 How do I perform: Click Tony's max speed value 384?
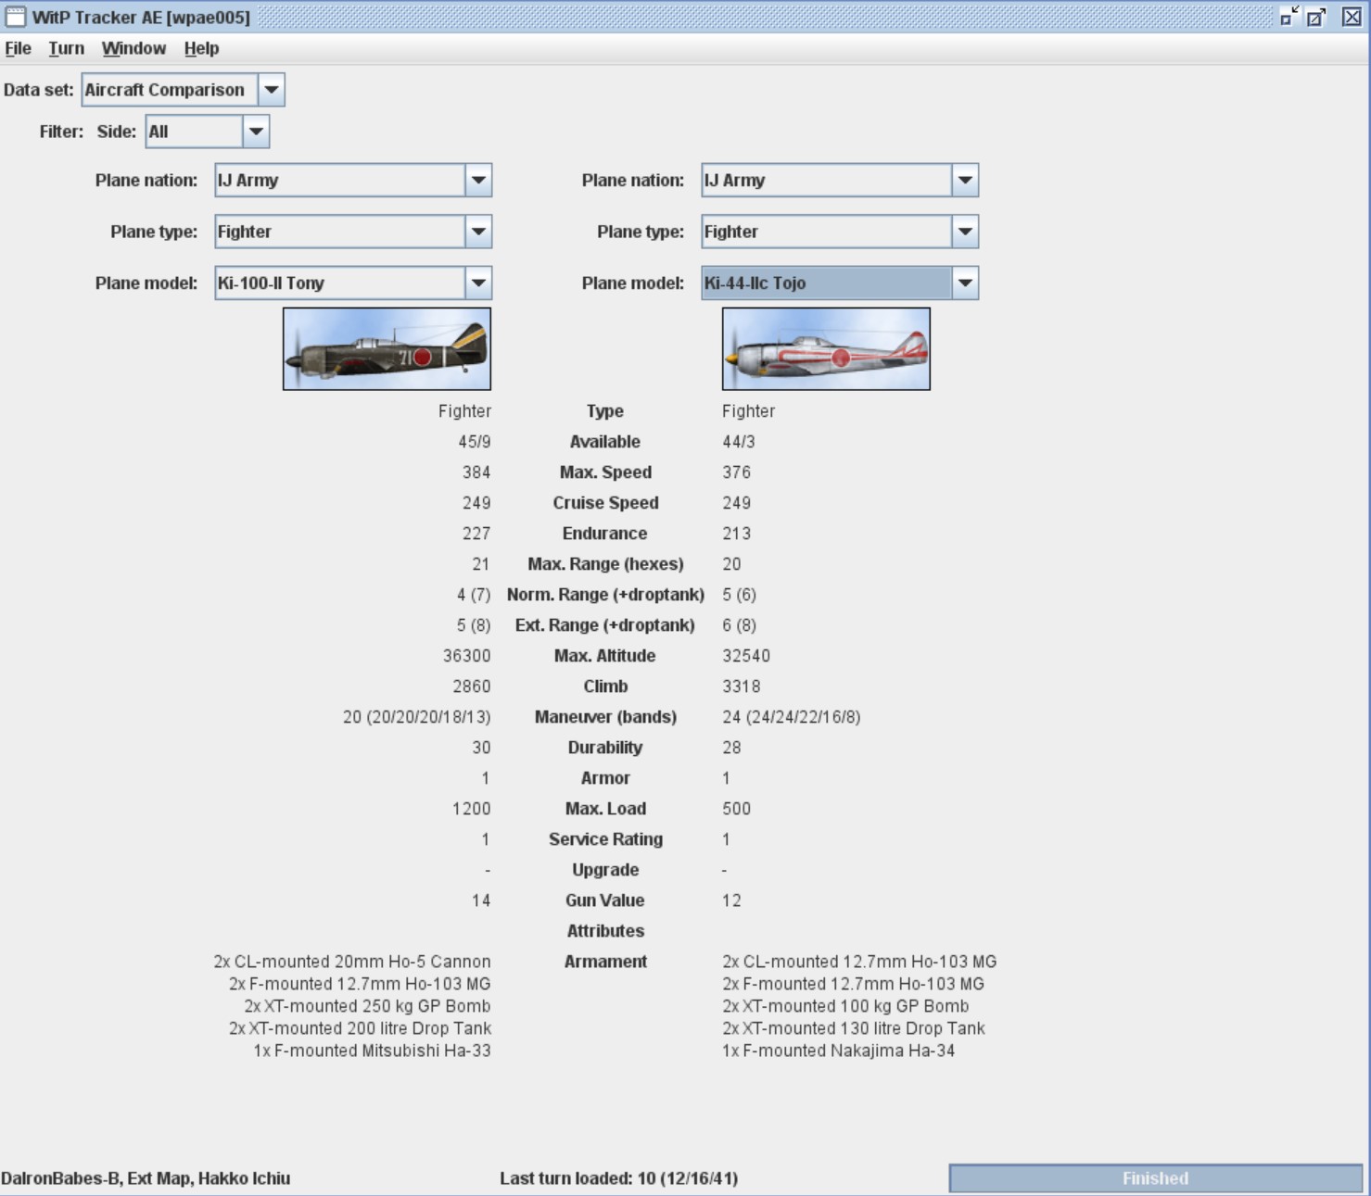(476, 472)
